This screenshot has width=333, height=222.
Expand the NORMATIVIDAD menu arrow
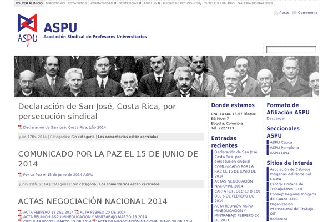115,4
